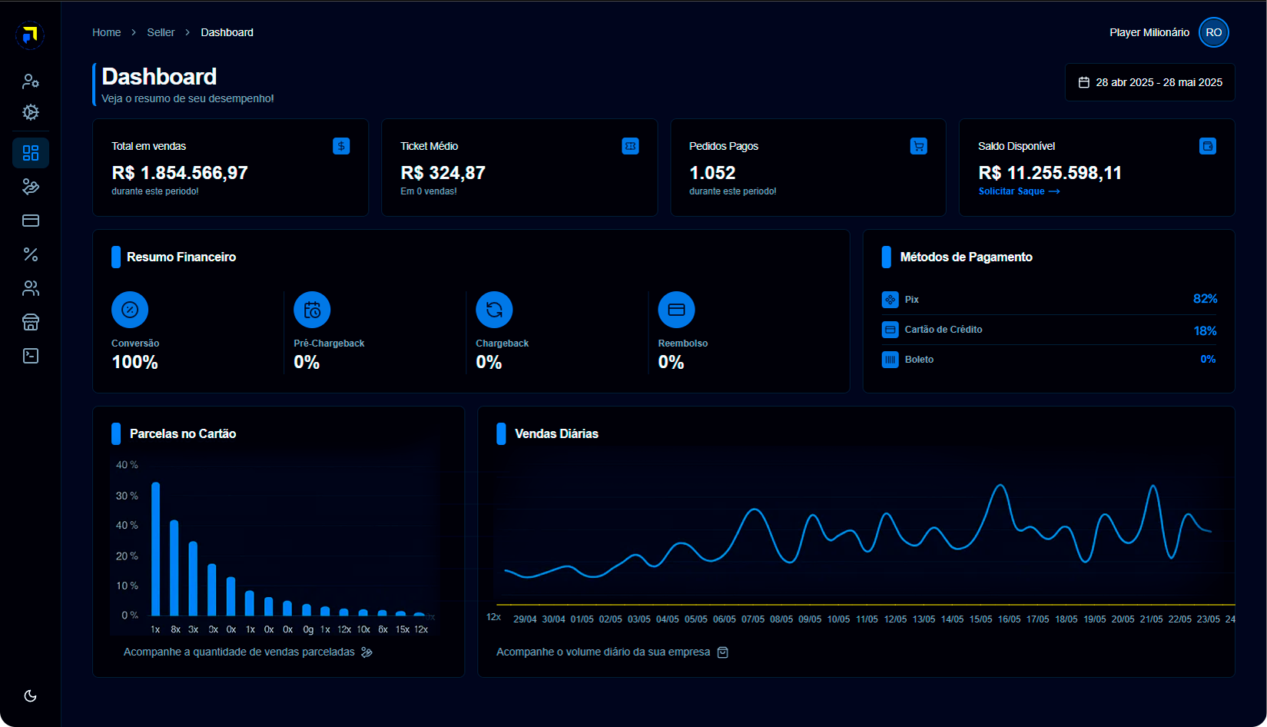Click Seller in the breadcrumb
Viewport: 1267px width, 727px height.
[161, 32]
